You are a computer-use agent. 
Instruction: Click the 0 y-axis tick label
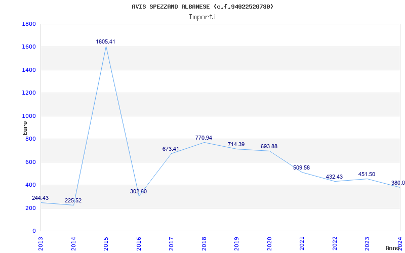click(x=34, y=231)
